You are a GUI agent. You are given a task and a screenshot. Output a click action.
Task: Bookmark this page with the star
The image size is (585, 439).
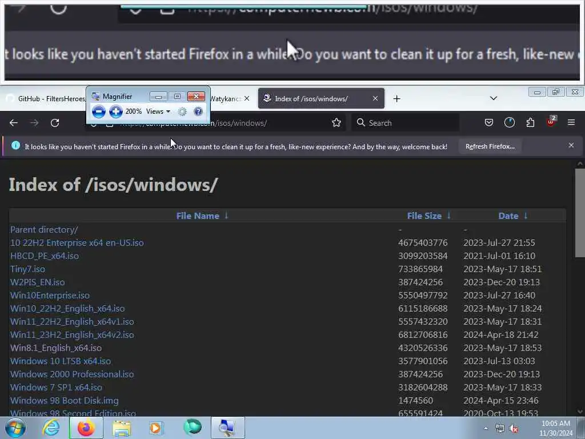(336, 123)
